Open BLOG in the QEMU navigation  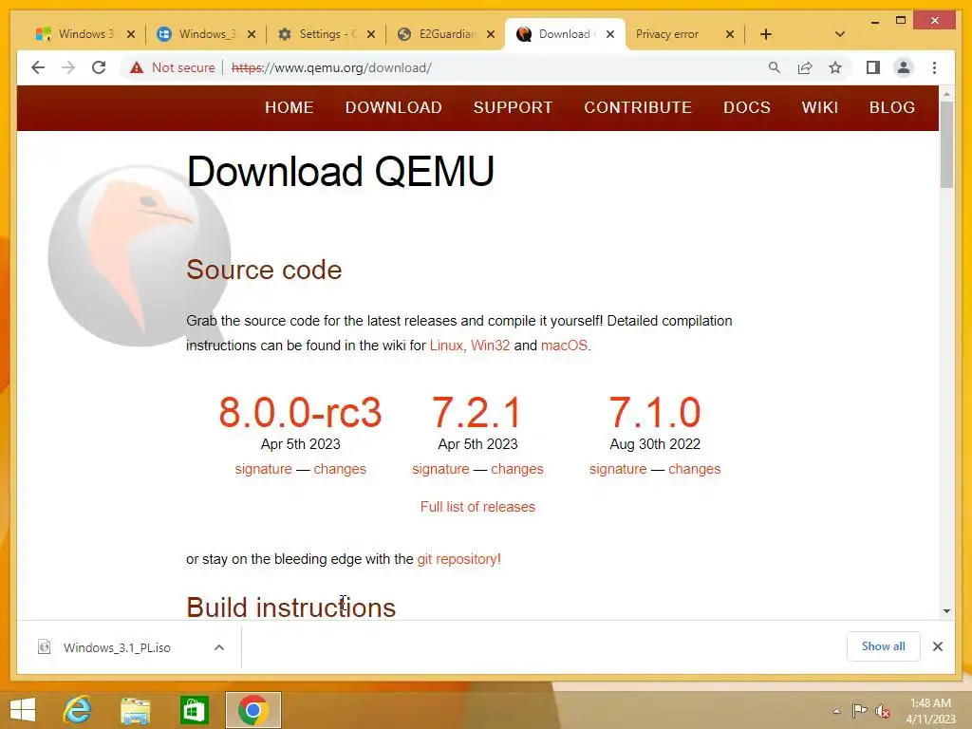click(x=892, y=107)
